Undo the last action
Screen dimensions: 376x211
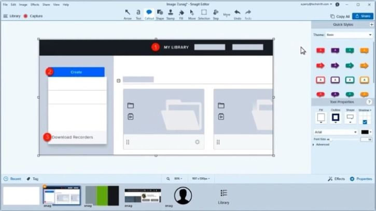(x=238, y=14)
